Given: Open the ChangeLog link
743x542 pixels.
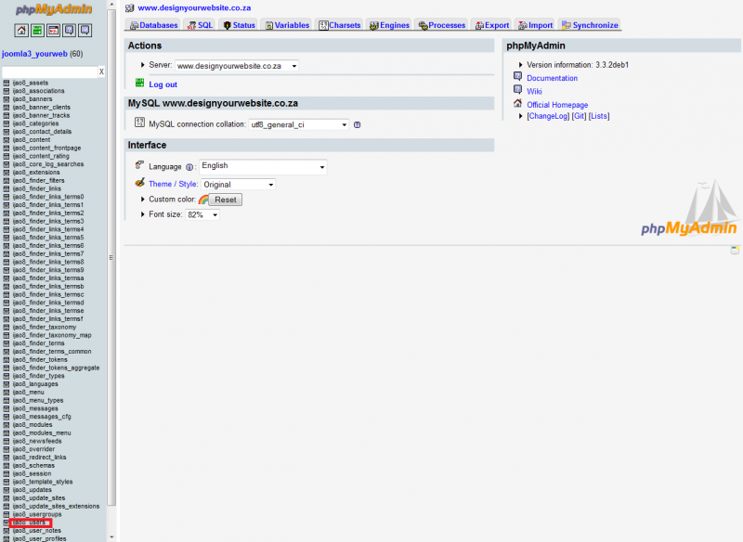Looking at the screenshot, I should (548, 116).
